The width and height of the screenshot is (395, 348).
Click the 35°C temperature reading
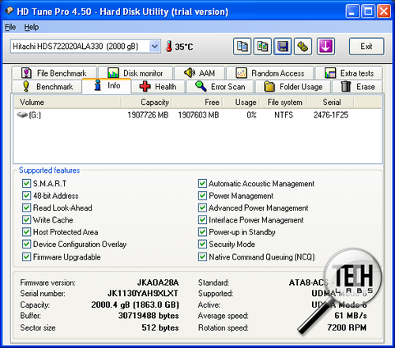click(x=184, y=47)
